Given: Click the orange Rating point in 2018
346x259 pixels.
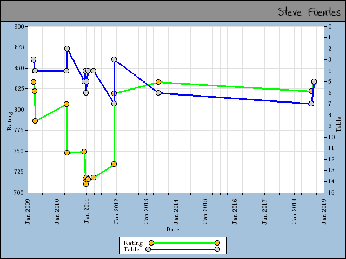Looking at the screenshot, I should (311, 91).
